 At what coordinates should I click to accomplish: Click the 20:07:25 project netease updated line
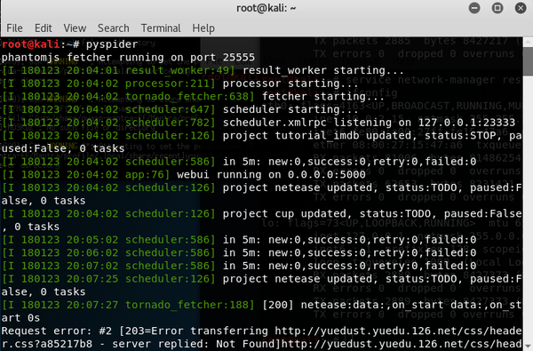pyautogui.click(x=262, y=279)
